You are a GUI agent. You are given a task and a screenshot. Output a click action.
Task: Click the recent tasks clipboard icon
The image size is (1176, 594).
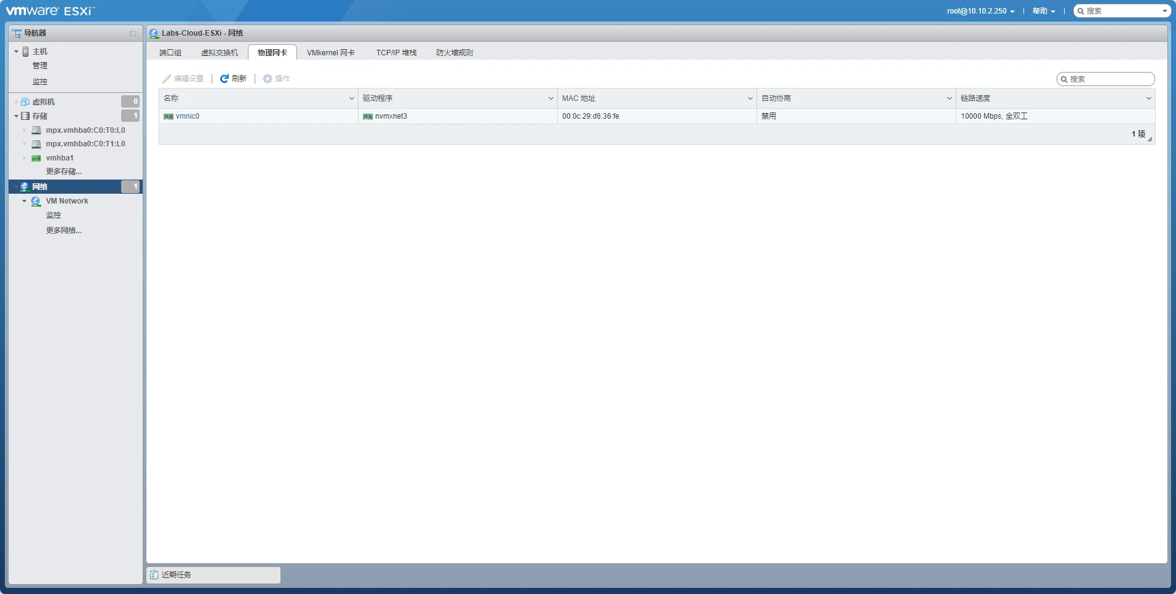pos(154,575)
